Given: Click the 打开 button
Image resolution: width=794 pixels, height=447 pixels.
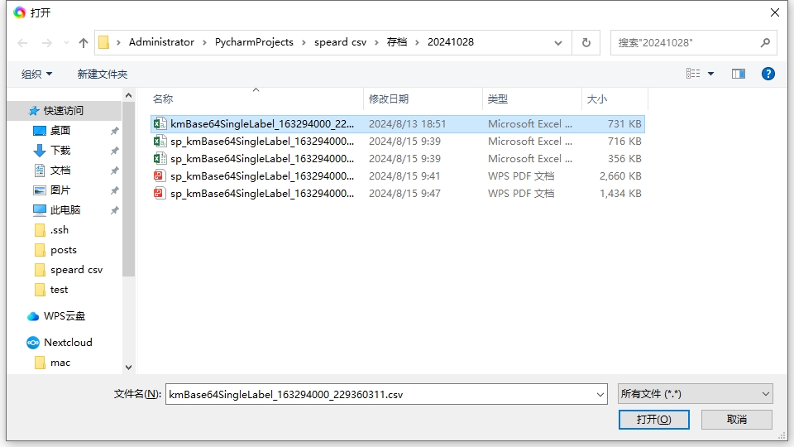Looking at the screenshot, I should point(653,420).
